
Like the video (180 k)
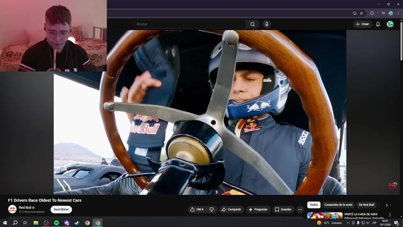197,209
